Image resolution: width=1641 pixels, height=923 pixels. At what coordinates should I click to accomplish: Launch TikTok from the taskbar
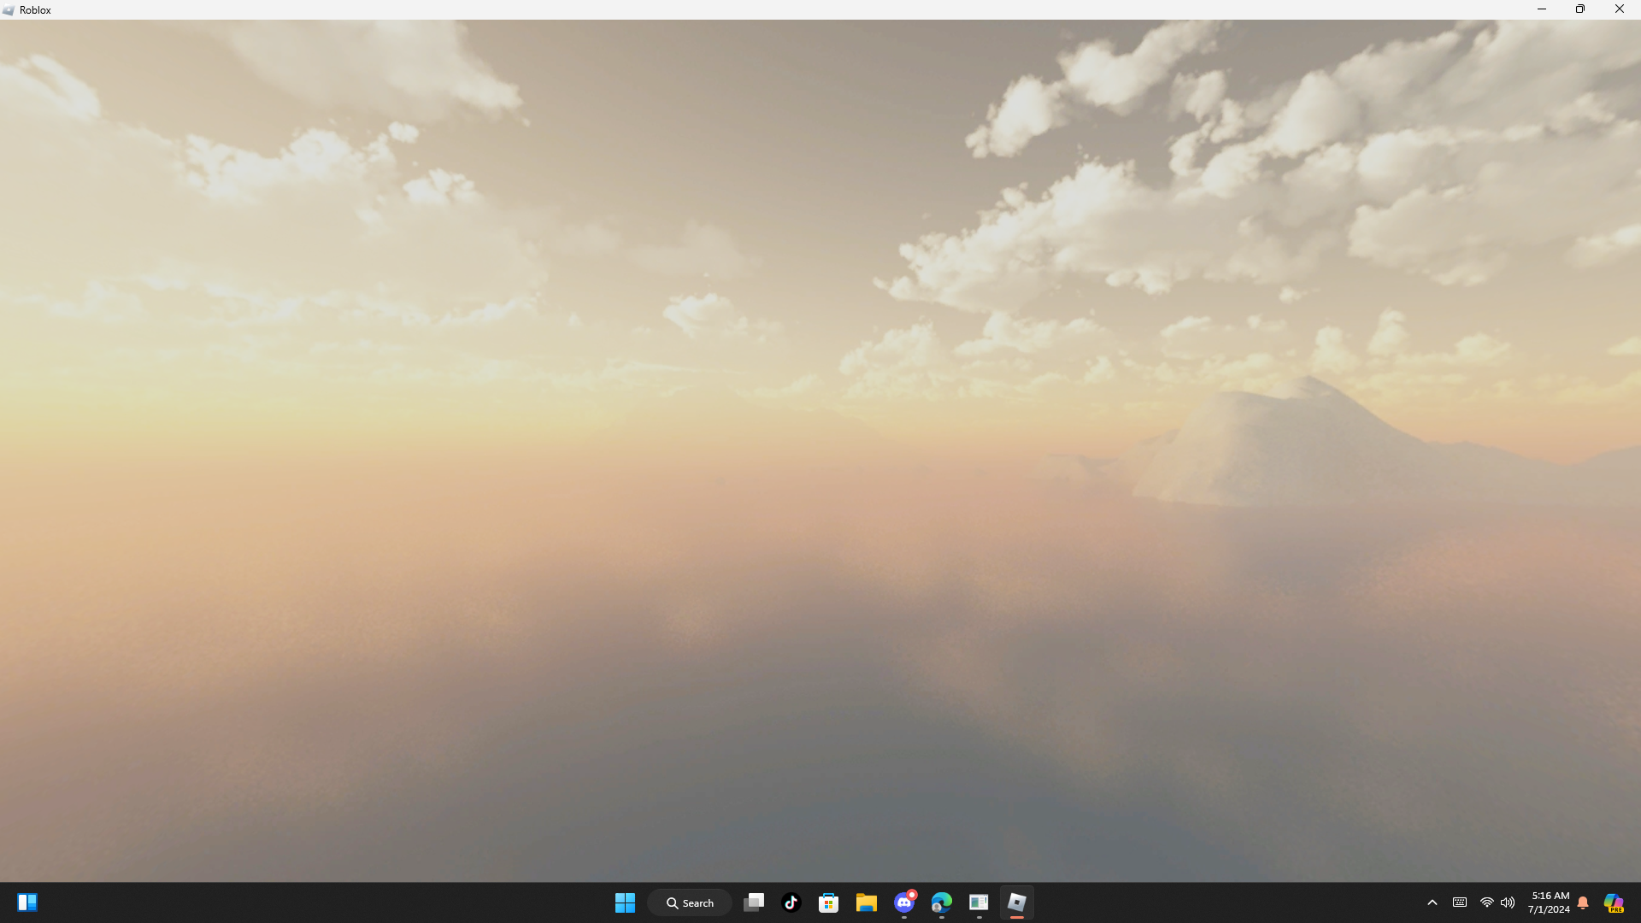(x=791, y=902)
